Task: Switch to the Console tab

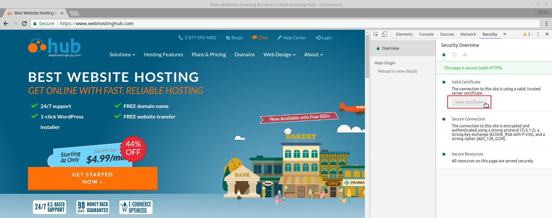Action: [x=426, y=34]
